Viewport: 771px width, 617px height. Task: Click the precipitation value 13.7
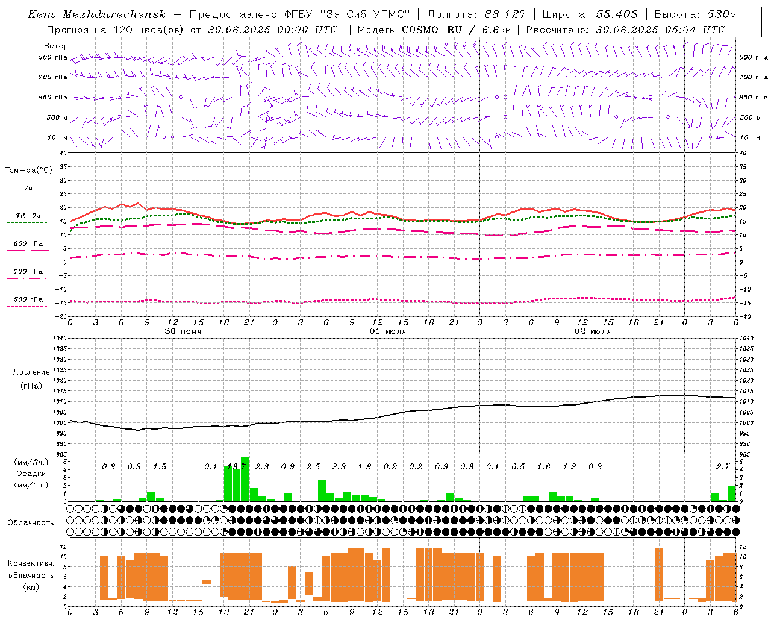[x=236, y=467]
